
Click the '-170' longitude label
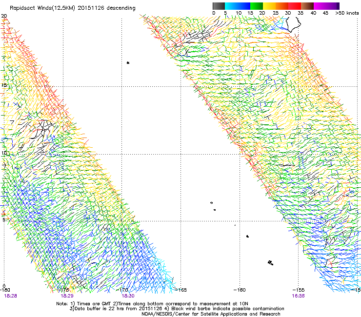[x=122, y=290]
